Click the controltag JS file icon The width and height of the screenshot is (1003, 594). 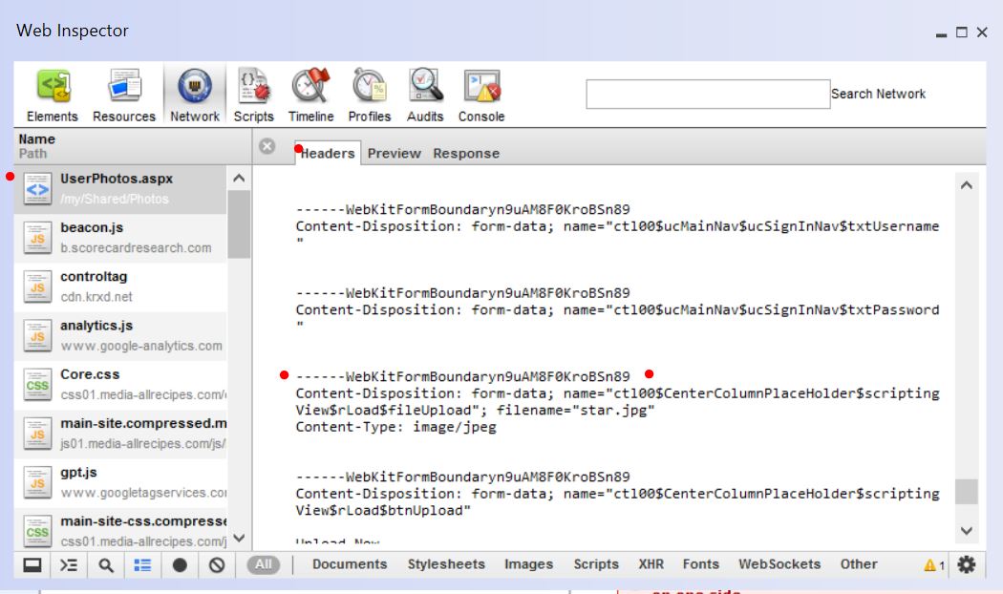coord(38,287)
